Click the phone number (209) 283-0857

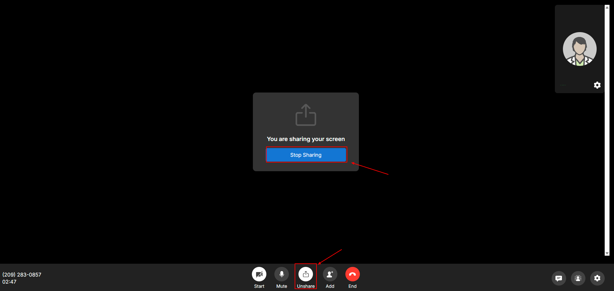click(22, 275)
